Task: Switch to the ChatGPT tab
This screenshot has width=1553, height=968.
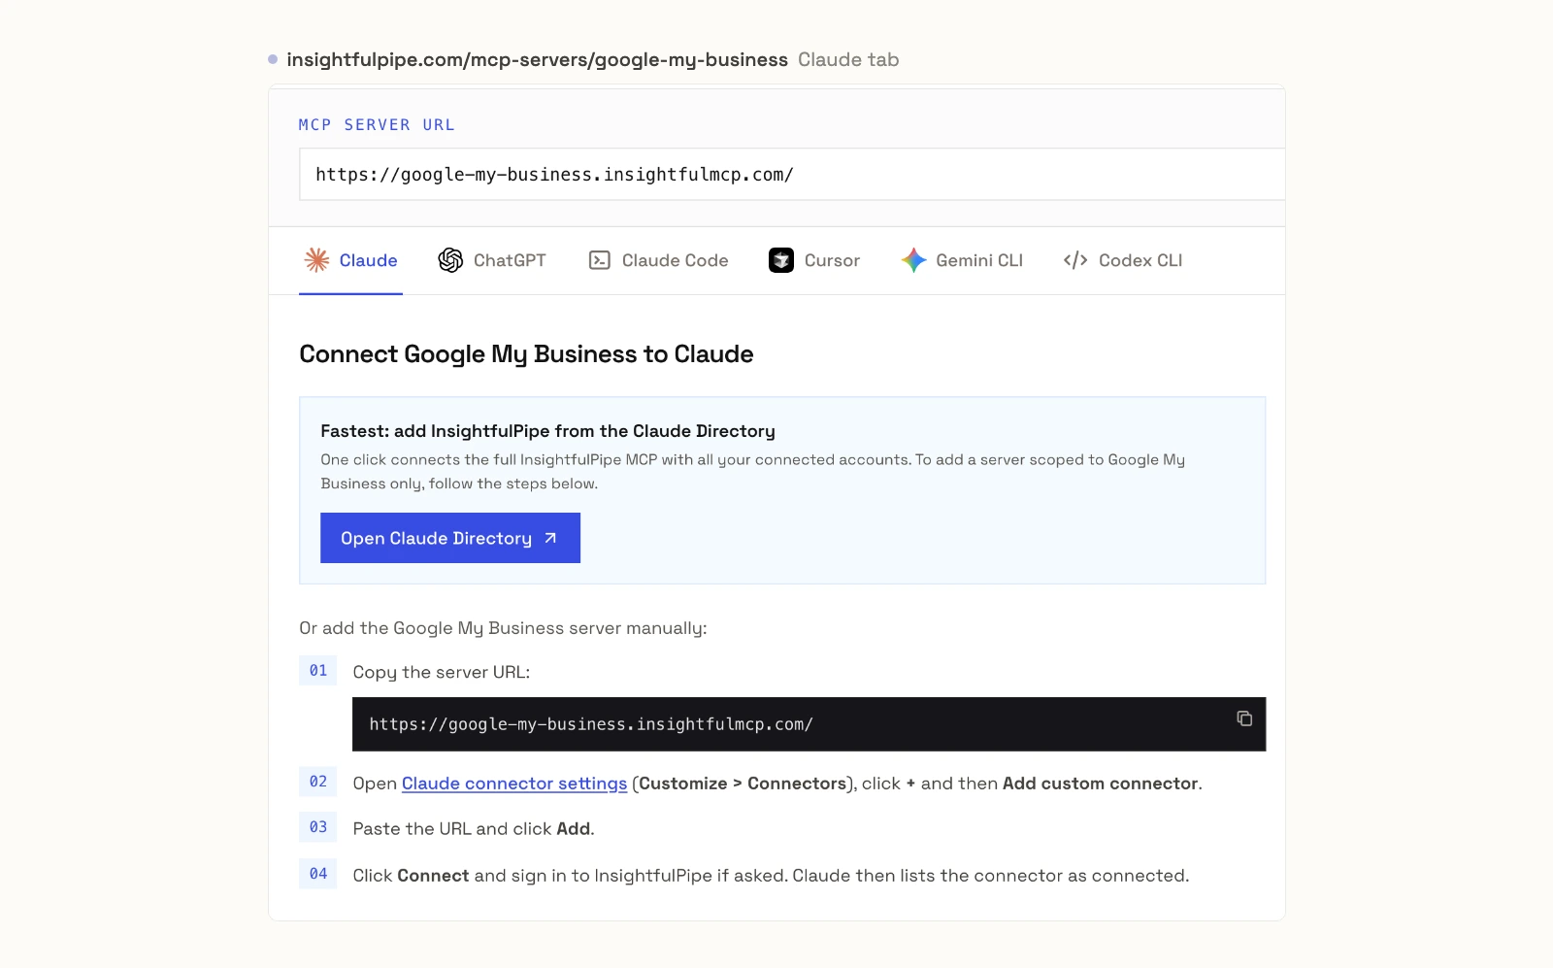Action: tap(492, 260)
